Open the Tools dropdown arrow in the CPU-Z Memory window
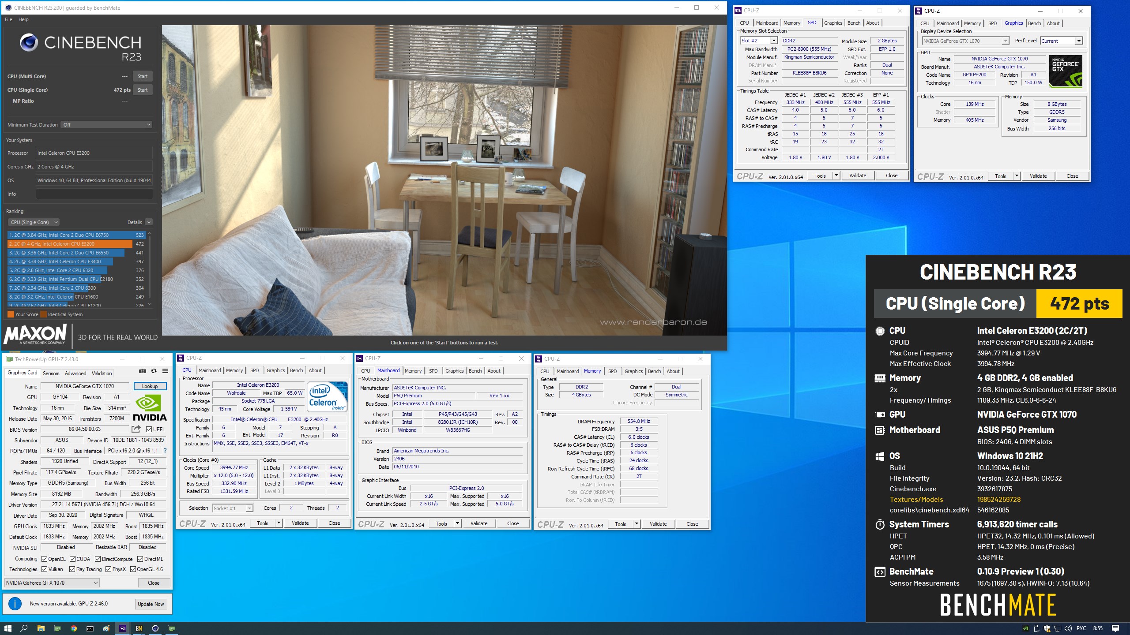1130x635 pixels. pos(637,524)
